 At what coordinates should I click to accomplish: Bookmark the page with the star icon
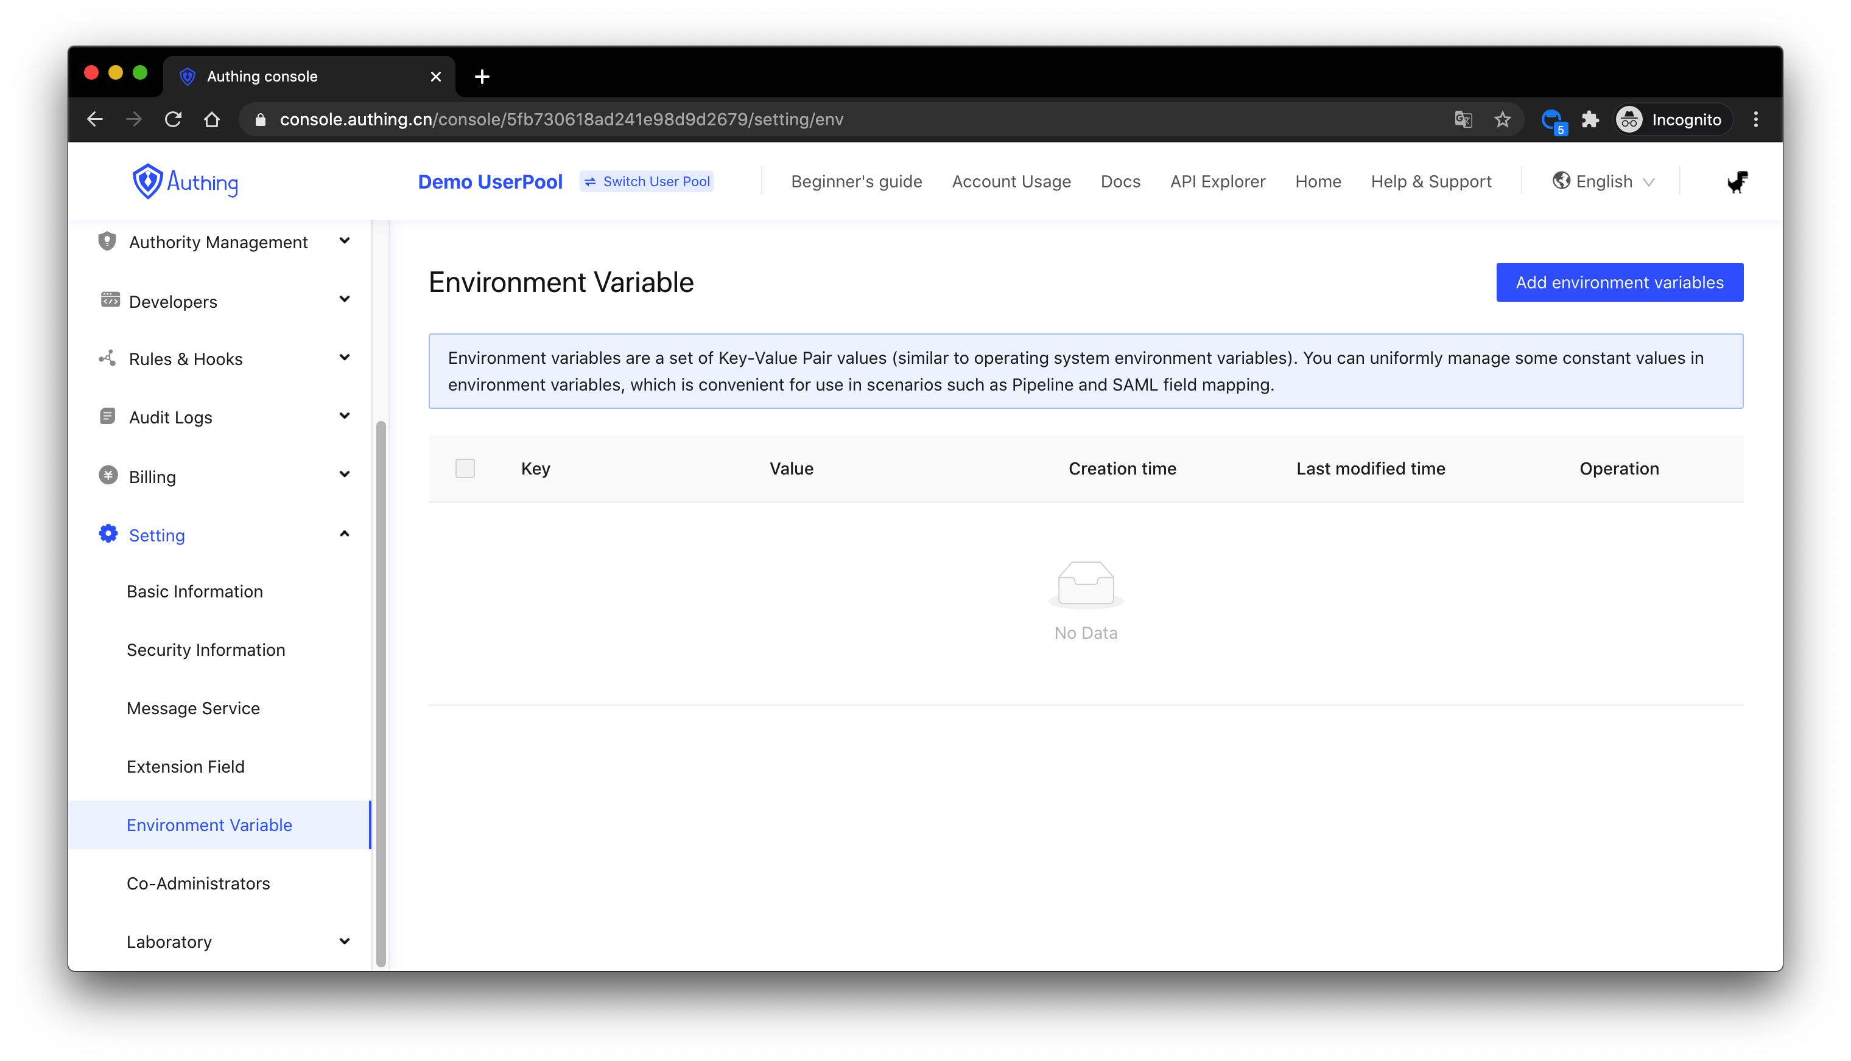pos(1502,119)
